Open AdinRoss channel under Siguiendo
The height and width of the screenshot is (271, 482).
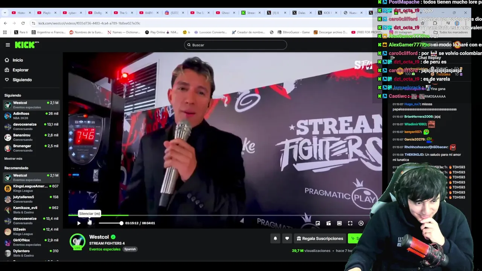point(31,116)
